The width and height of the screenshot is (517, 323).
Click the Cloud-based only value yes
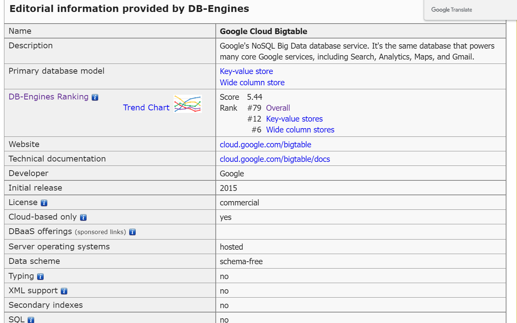pos(226,217)
